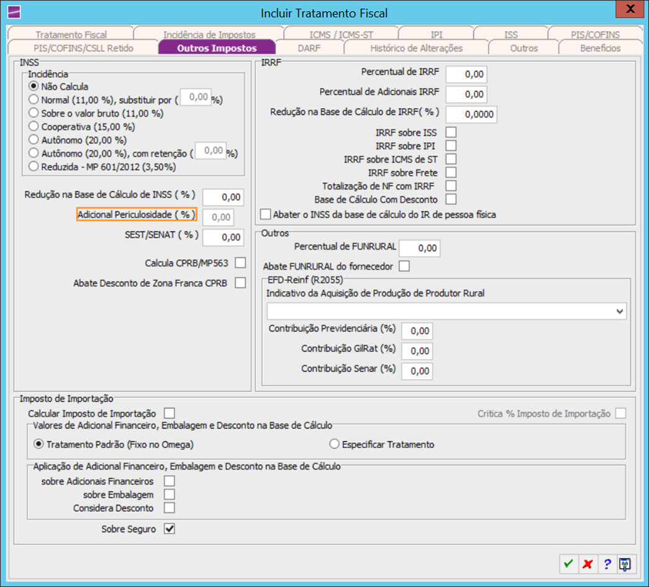Select Outros Impostos tab
Image resolution: width=649 pixels, height=587 pixels.
[217, 48]
